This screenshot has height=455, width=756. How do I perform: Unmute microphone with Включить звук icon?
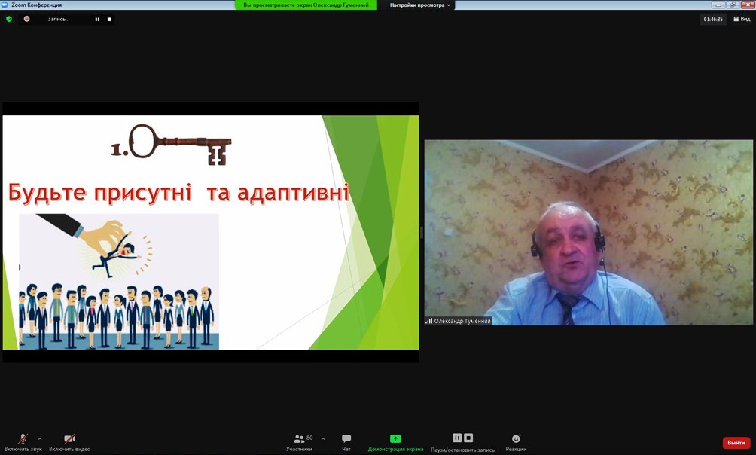tap(23, 439)
